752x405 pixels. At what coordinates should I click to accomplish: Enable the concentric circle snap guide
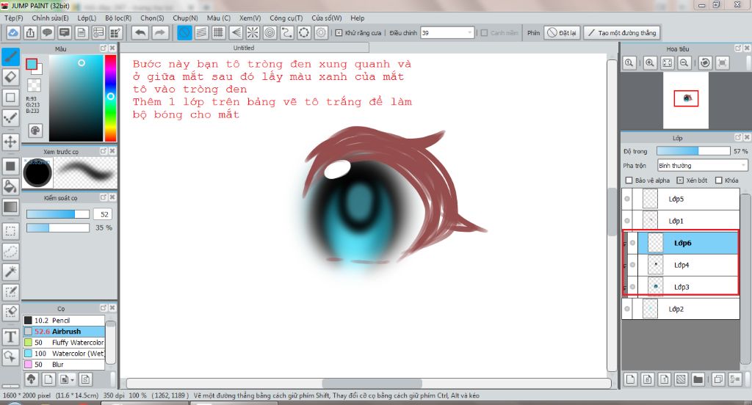(x=270, y=32)
